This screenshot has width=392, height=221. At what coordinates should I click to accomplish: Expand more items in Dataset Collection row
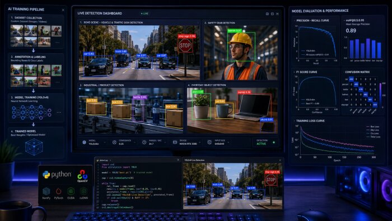58,42
